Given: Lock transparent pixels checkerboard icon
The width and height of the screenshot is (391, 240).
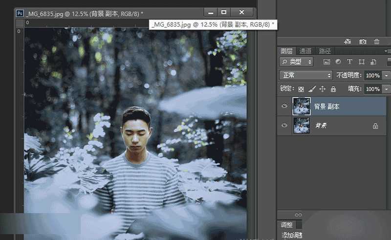Looking at the screenshot, I should click(301, 89).
